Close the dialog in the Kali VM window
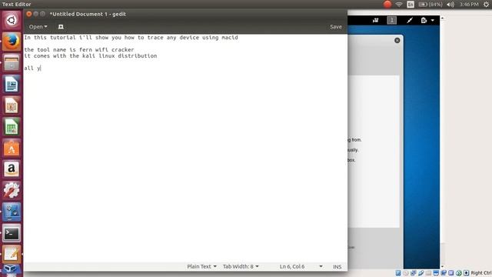The width and height of the screenshot is (492, 277). (x=397, y=40)
